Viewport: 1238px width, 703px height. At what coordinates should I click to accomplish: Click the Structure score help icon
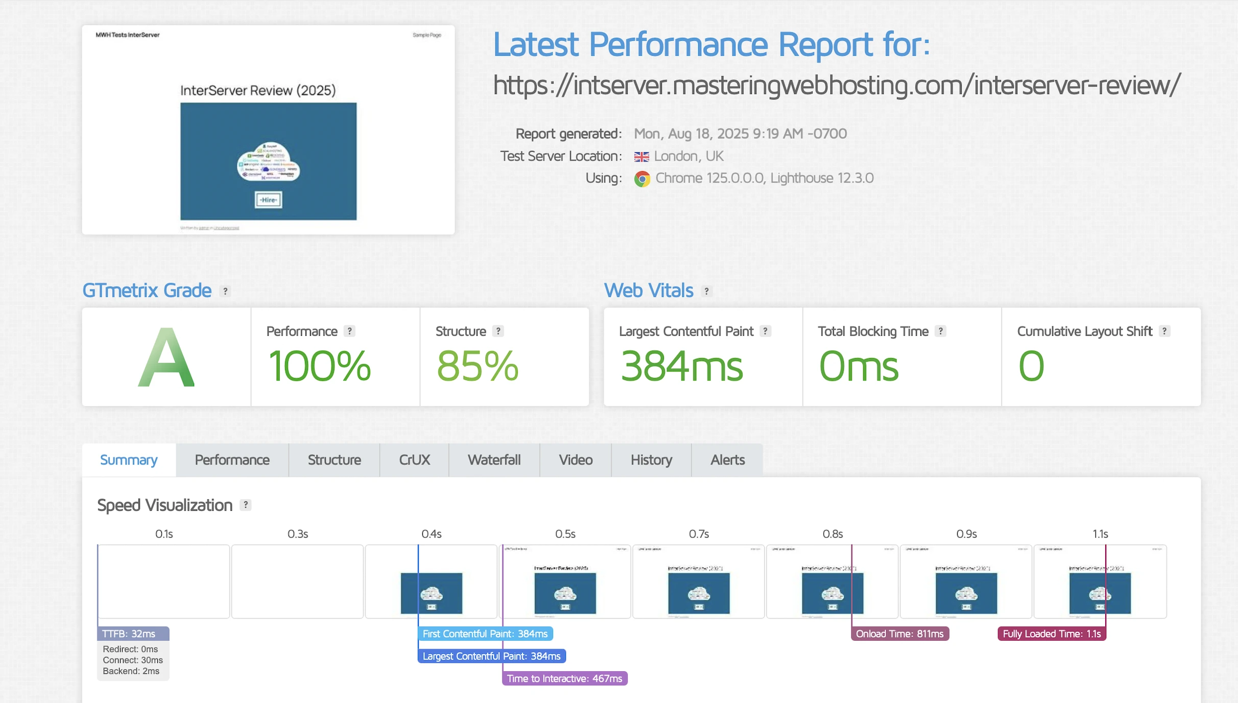[498, 331]
